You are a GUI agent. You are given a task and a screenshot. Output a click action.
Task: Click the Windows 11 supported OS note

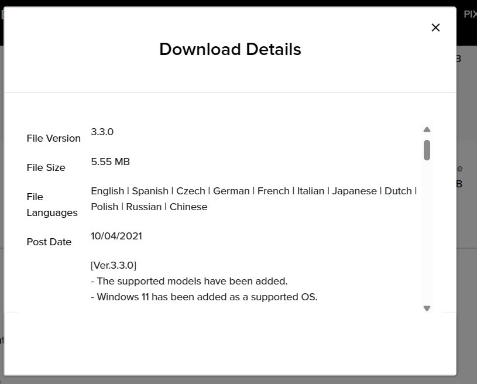tap(204, 297)
